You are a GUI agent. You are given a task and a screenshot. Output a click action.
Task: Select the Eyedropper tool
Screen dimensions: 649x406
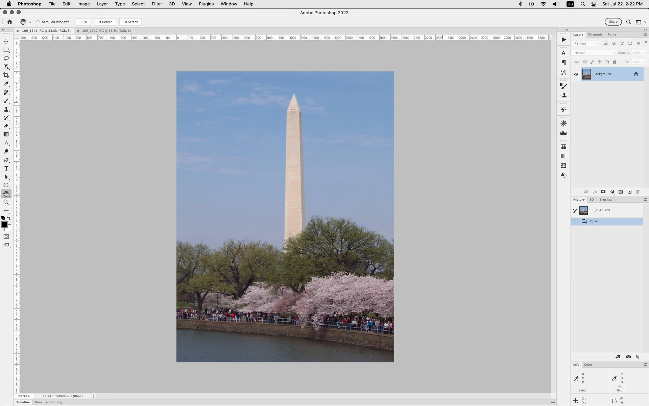[x=6, y=84]
